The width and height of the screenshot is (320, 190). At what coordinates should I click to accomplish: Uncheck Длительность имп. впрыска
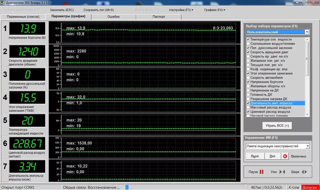[248, 103]
